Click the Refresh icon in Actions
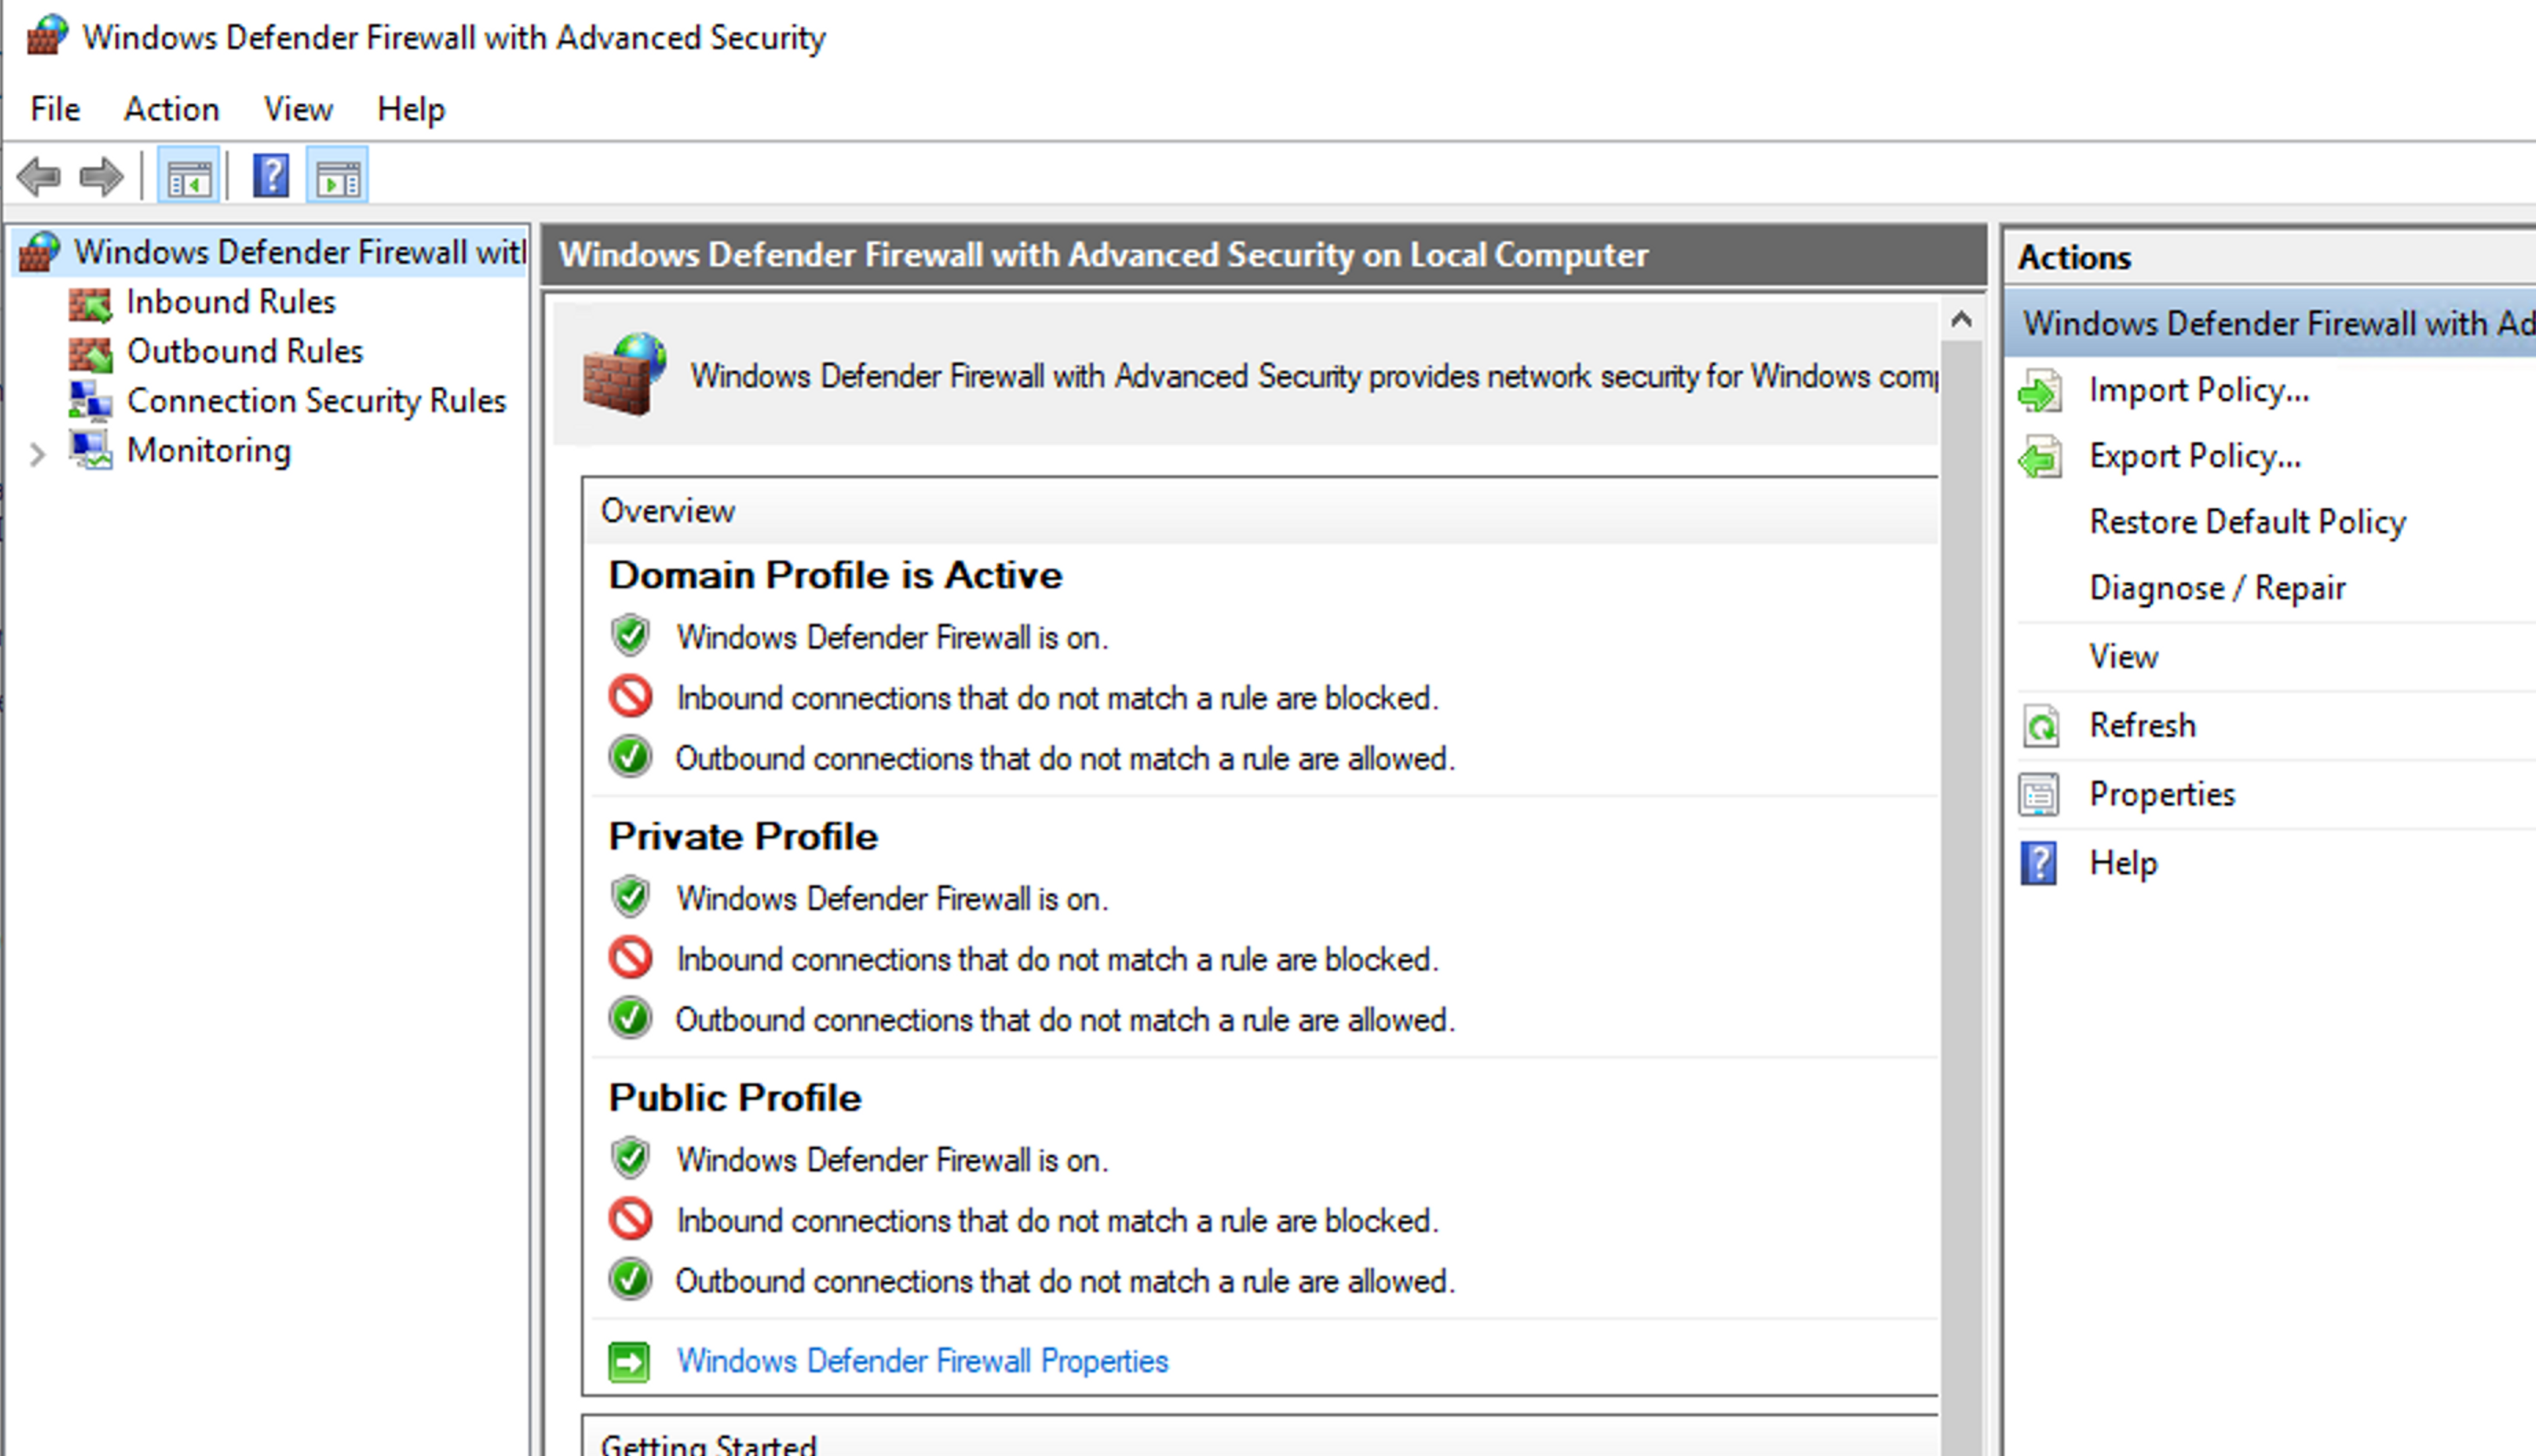This screenshot has width=2536, height=1456. pyautogui.click(x=2040, y=726)
